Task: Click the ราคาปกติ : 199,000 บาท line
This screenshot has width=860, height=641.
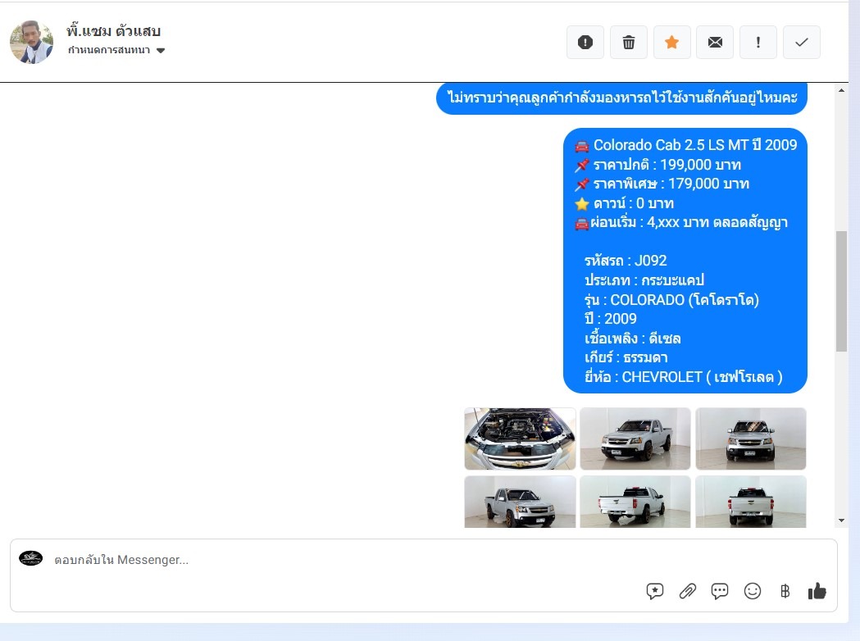Action: click(658, 165)
